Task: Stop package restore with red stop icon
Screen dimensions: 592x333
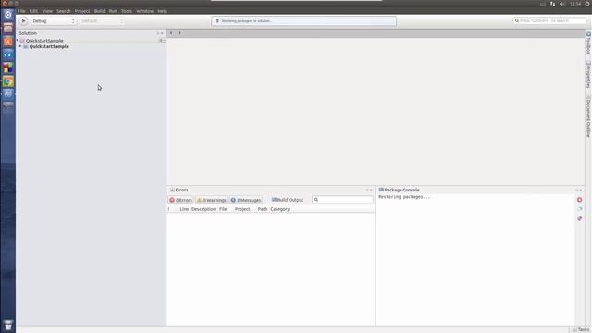Action: (580, 200)
